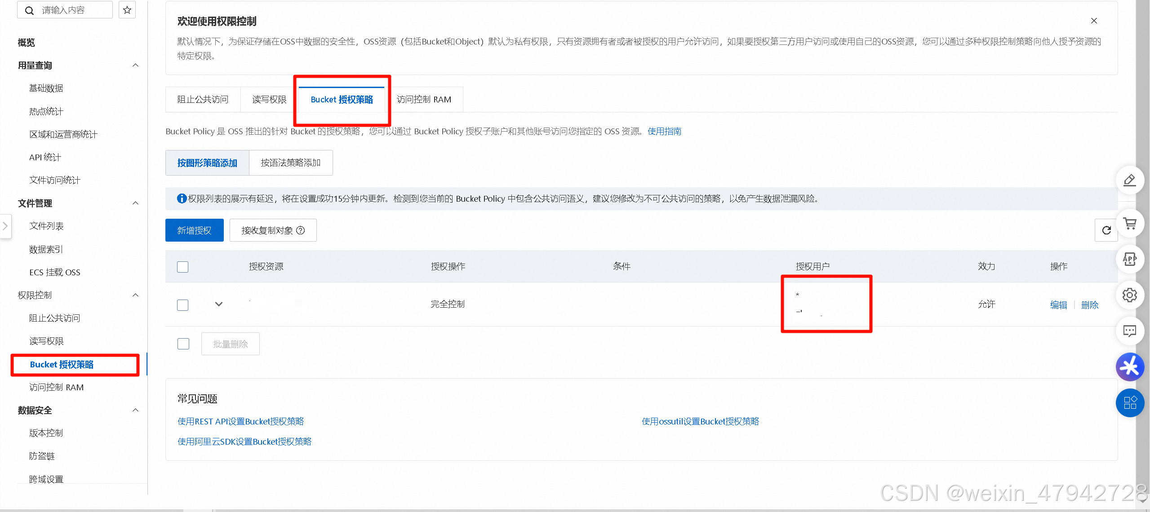Refresh the authorization policy list
The image size is (1150, 512).
click(x=1107, y=230)
